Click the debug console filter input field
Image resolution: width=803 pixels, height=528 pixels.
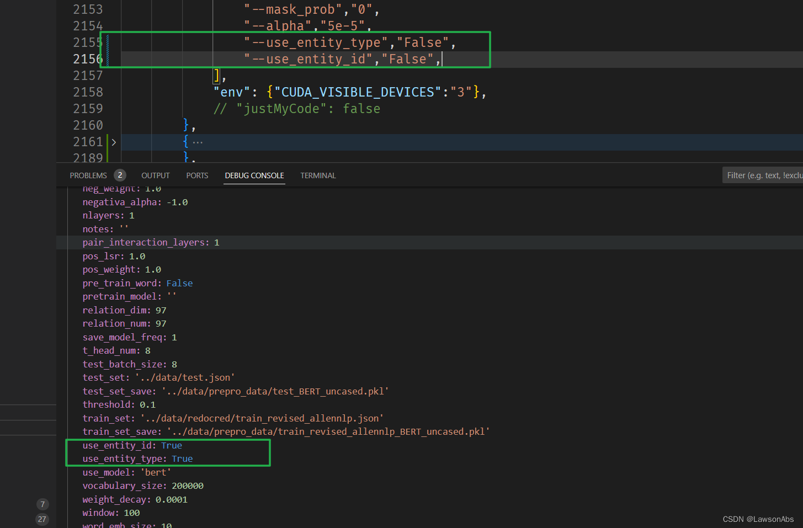pos(763,175)
